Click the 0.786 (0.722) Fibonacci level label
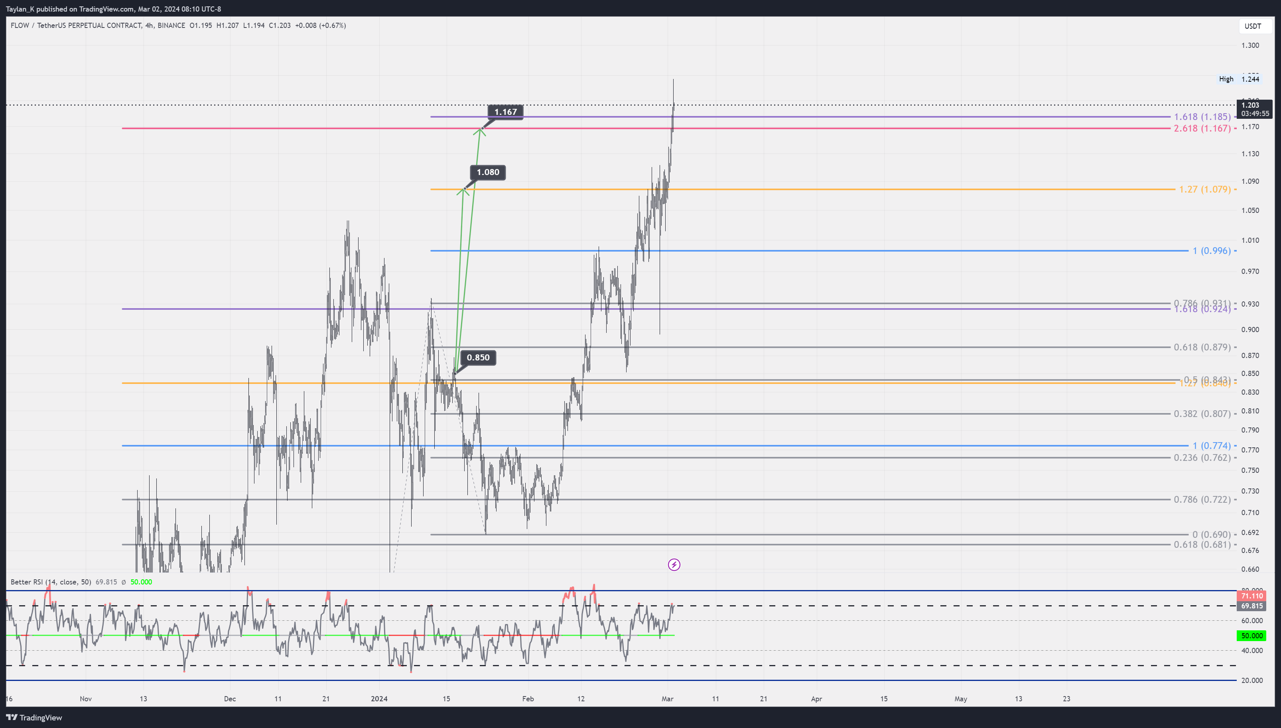 tap(1202, 500)
